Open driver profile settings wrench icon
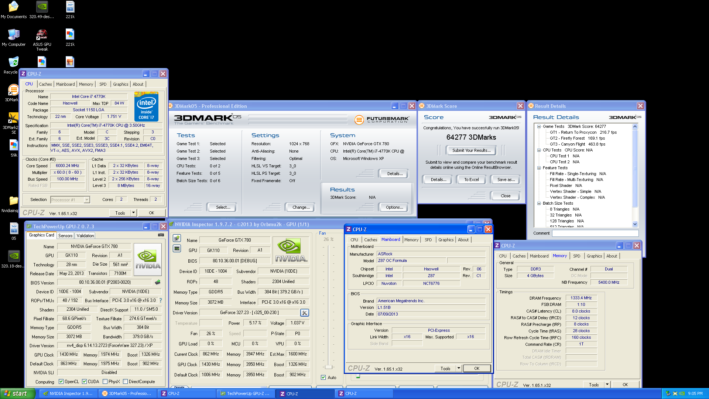The height and width of the screenshot is (399, 709). tap(304, 313)
